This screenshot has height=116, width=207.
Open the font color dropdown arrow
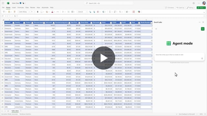pos(54,12)
